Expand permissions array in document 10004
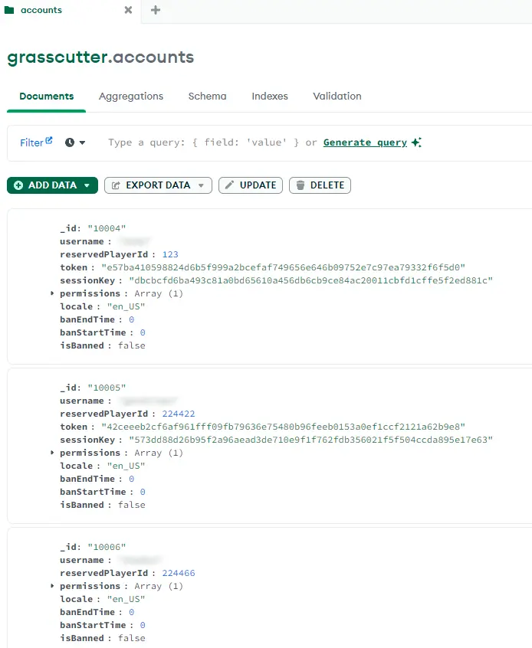532x648 pixels. point(53,293)
